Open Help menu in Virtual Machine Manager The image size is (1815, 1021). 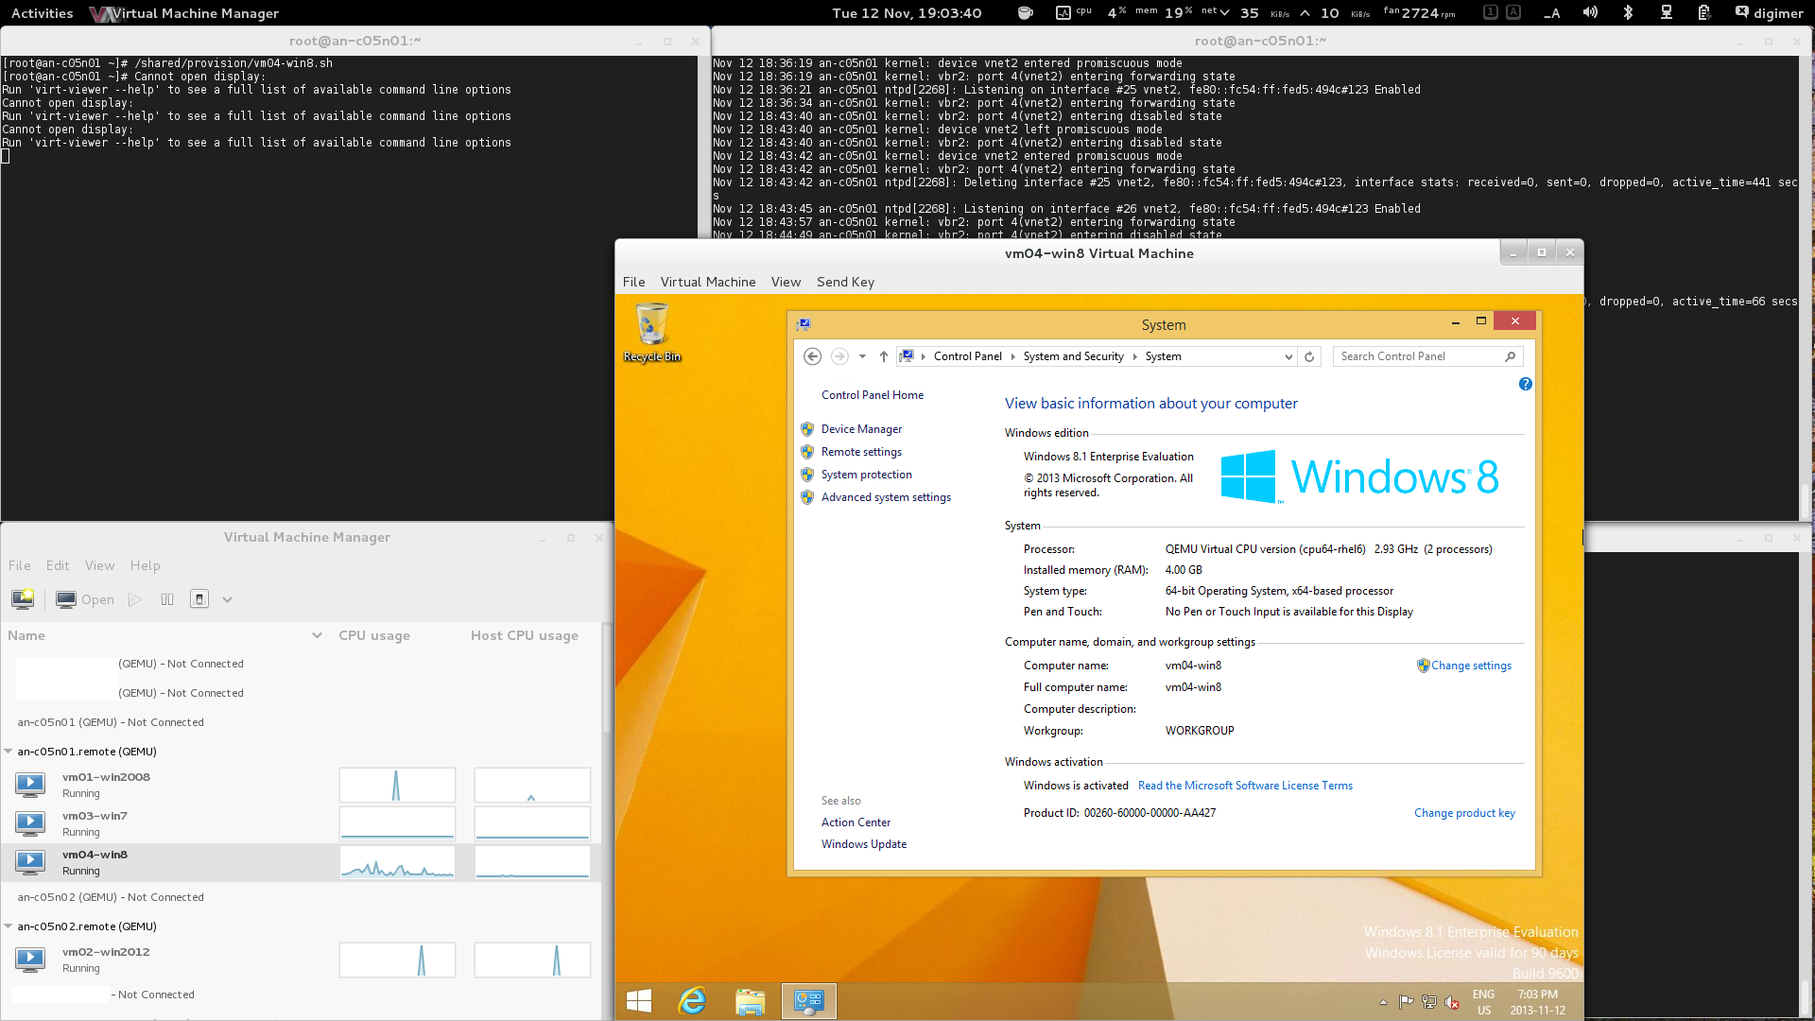pos(146,565)
